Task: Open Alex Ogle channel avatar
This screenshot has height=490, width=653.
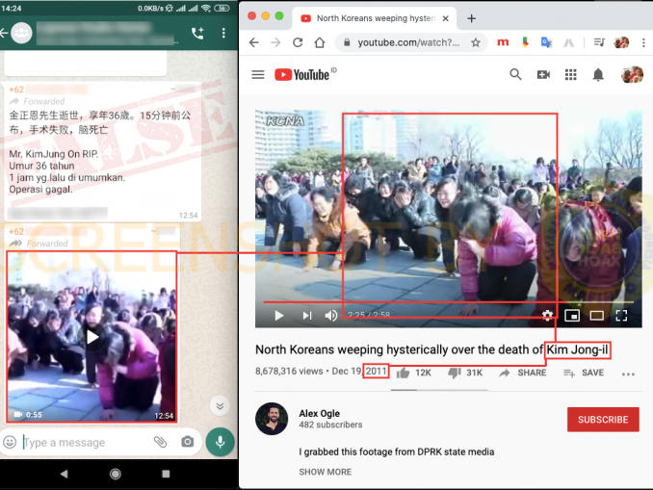Action: (272, 419)
